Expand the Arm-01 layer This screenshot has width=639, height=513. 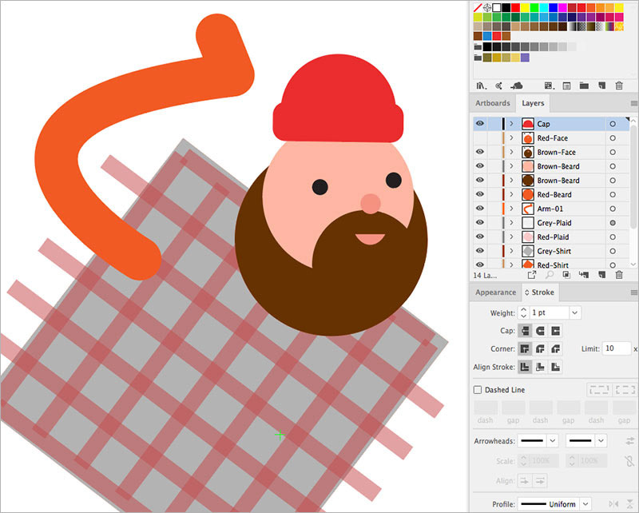pos(511,209)
